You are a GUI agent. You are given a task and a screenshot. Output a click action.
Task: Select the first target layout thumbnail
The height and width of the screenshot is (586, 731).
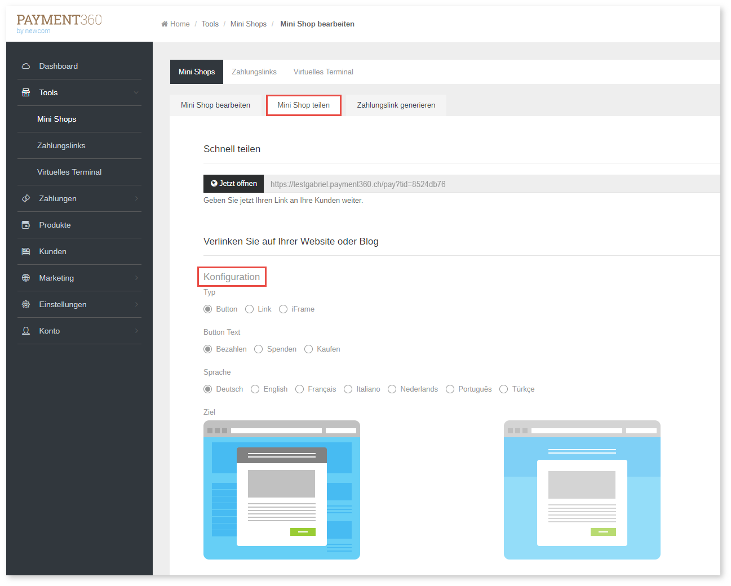click(282, 490)
